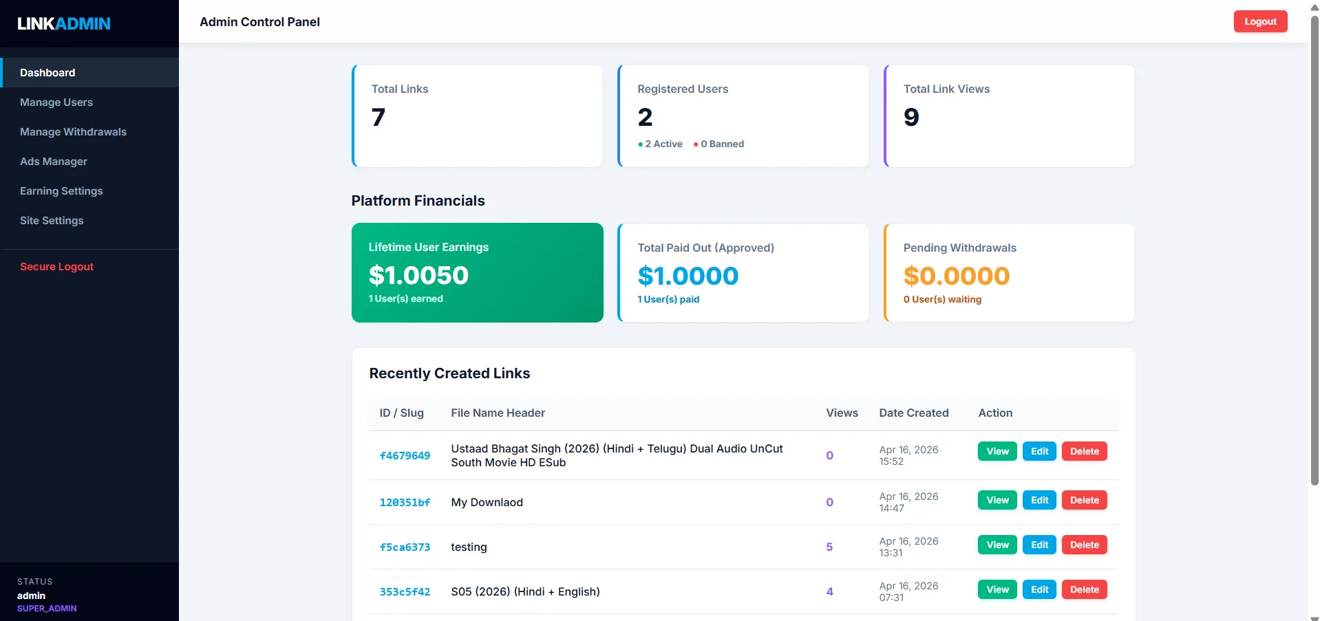
Task: Select Earning Settings in sidebar
Action: [x=61, y=191]
